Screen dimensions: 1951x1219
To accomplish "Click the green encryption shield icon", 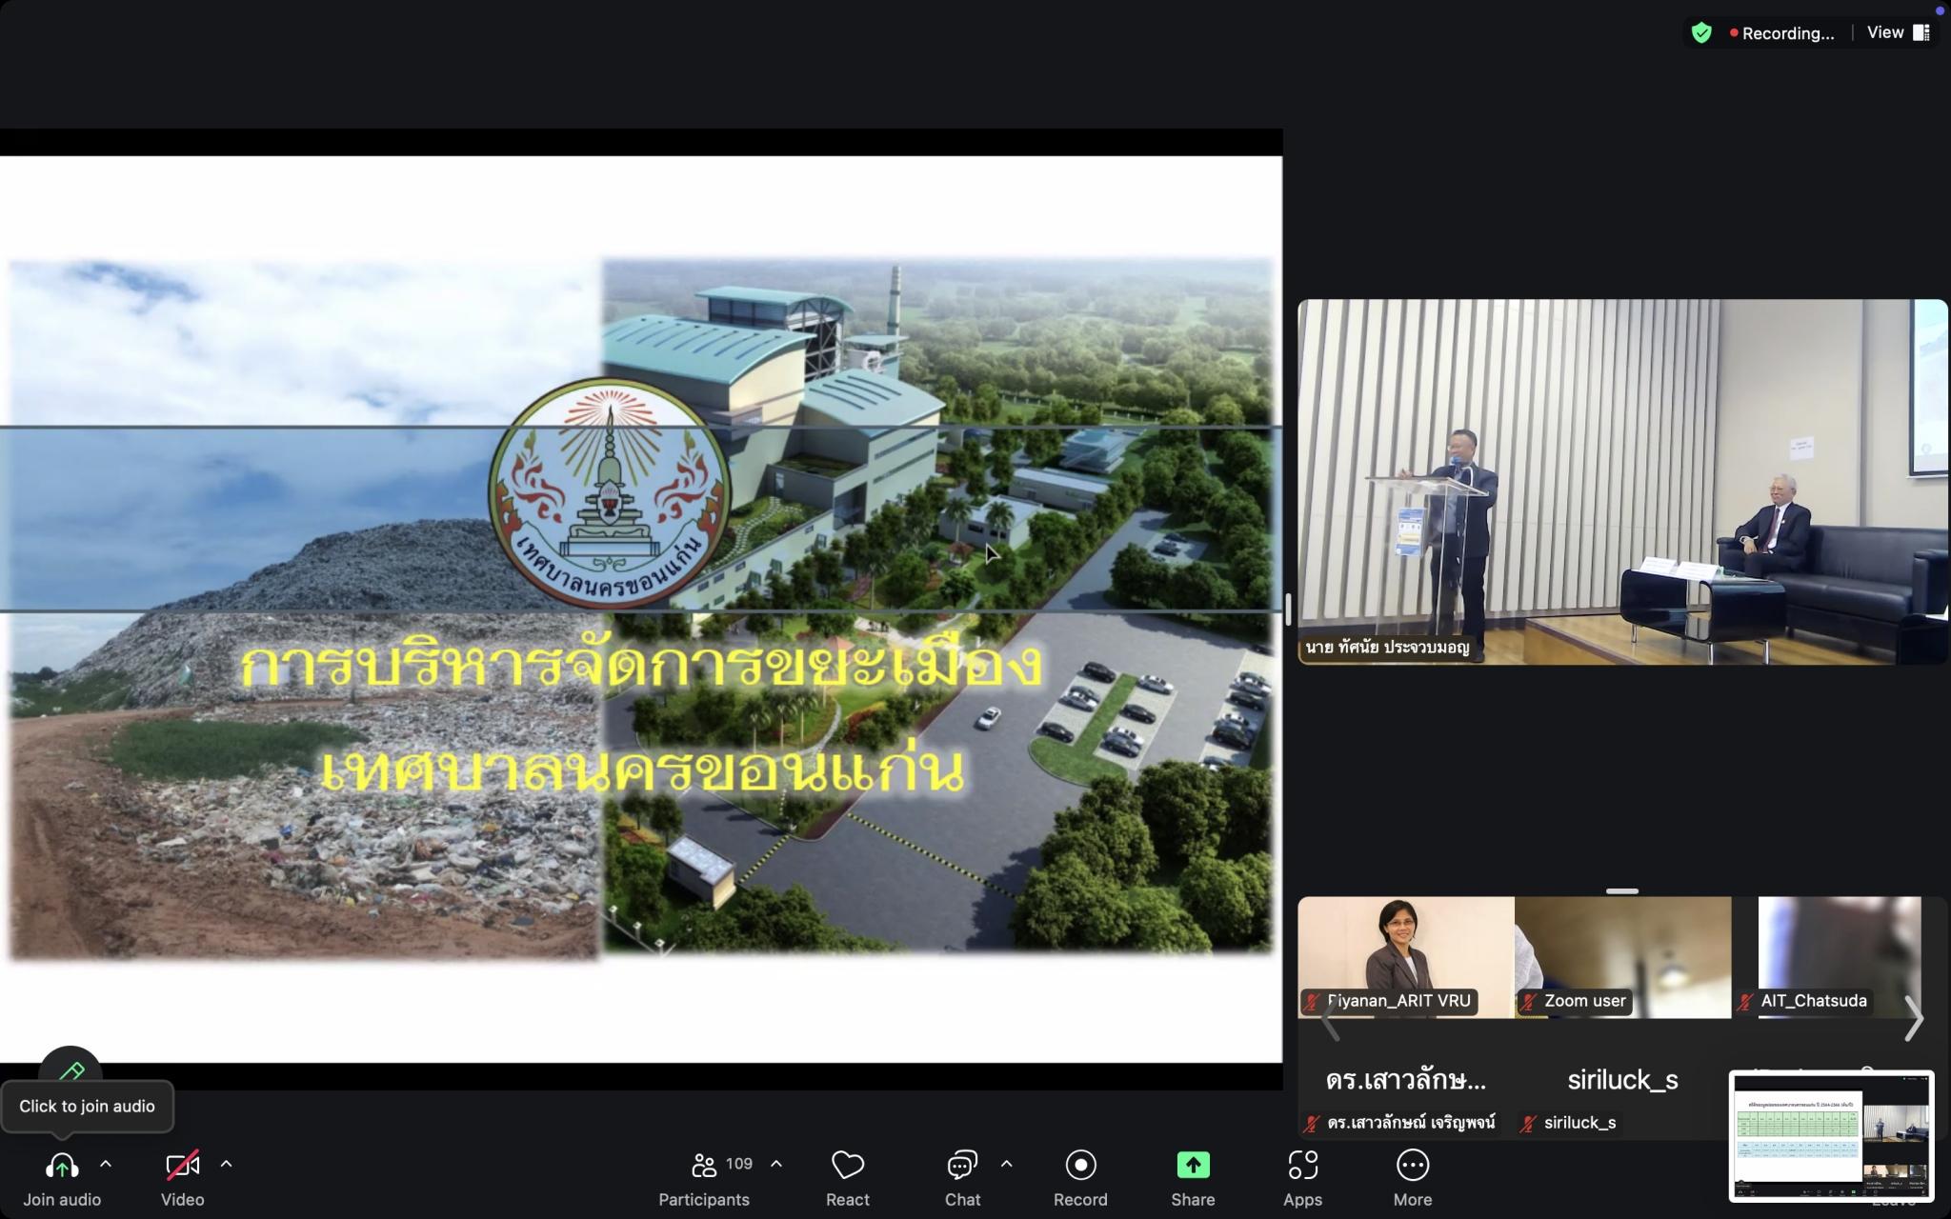I will tap(1701, 33).
